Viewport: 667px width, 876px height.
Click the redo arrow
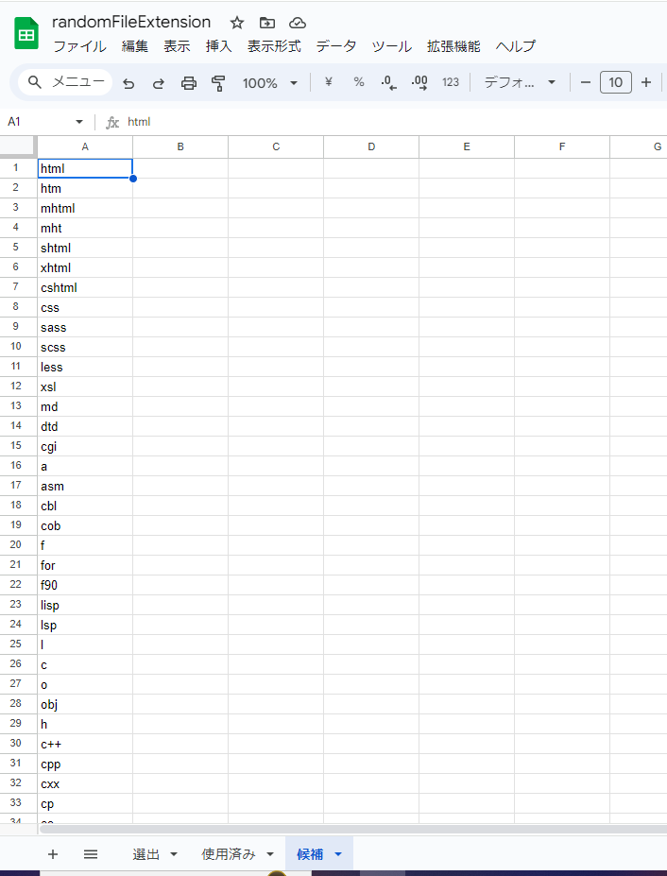coord(158,83)
